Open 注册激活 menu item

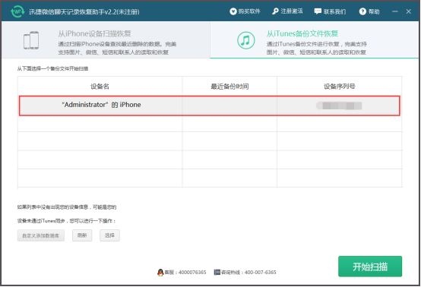[287, 11]
